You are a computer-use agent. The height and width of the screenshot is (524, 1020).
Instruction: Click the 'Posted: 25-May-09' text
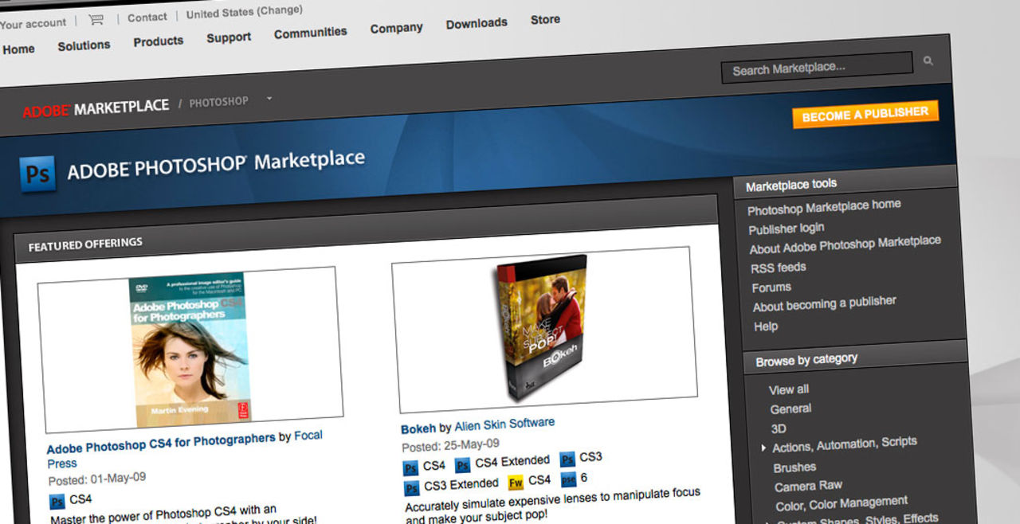450,444
